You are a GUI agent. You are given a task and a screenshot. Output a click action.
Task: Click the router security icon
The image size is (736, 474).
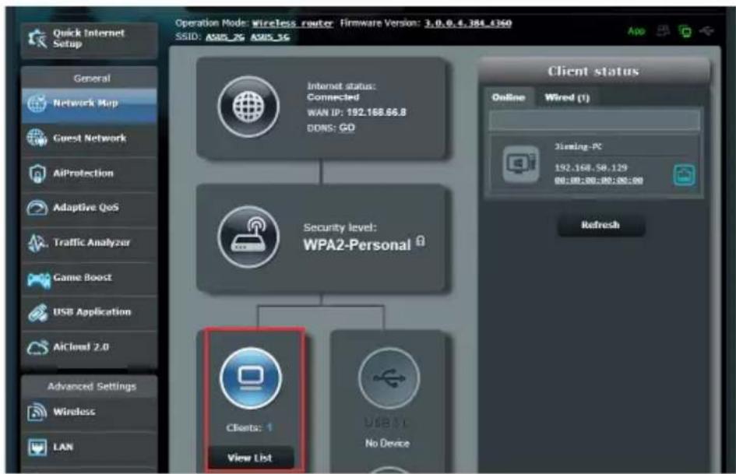[248, 237]
